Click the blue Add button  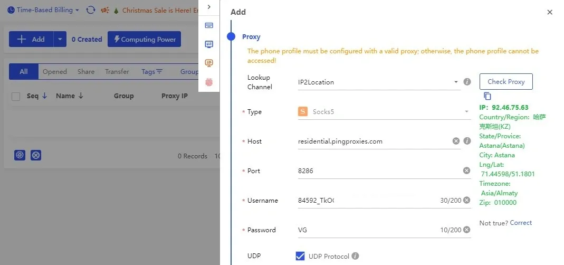(31, 39)
